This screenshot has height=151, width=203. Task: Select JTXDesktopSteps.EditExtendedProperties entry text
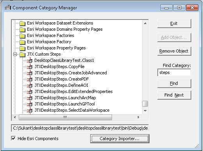click(73, 91)
